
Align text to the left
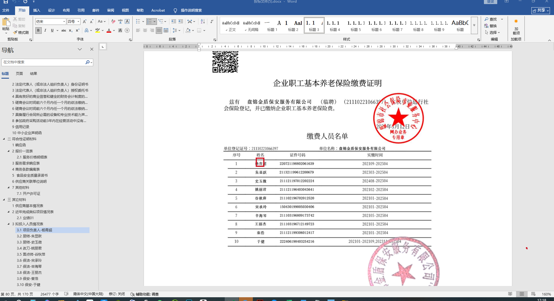coord(138,30)
